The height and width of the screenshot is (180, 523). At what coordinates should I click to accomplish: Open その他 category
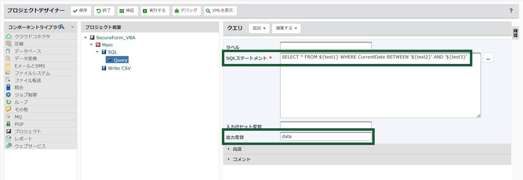(40, 109)
